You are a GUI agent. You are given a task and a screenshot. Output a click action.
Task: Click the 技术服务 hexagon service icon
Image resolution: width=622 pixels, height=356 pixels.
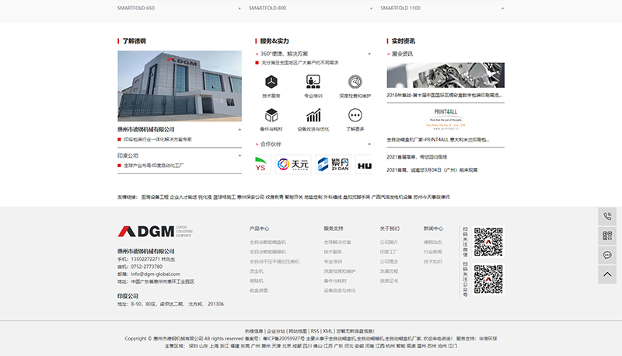(271, 82)
